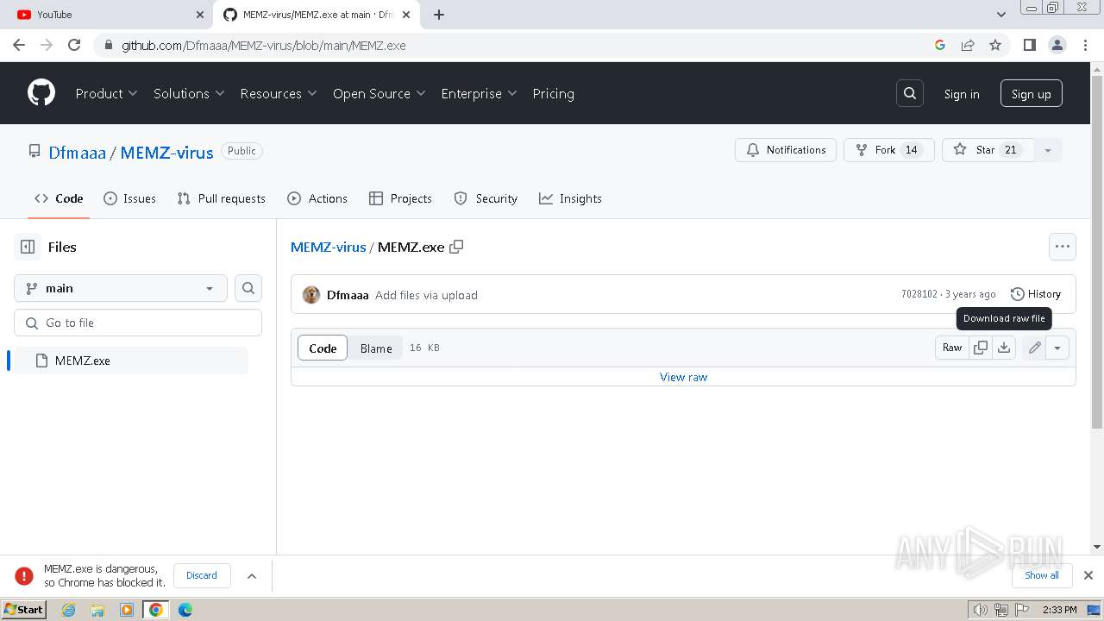
Task: Expand Product menu
Action: tap(106, 93)
